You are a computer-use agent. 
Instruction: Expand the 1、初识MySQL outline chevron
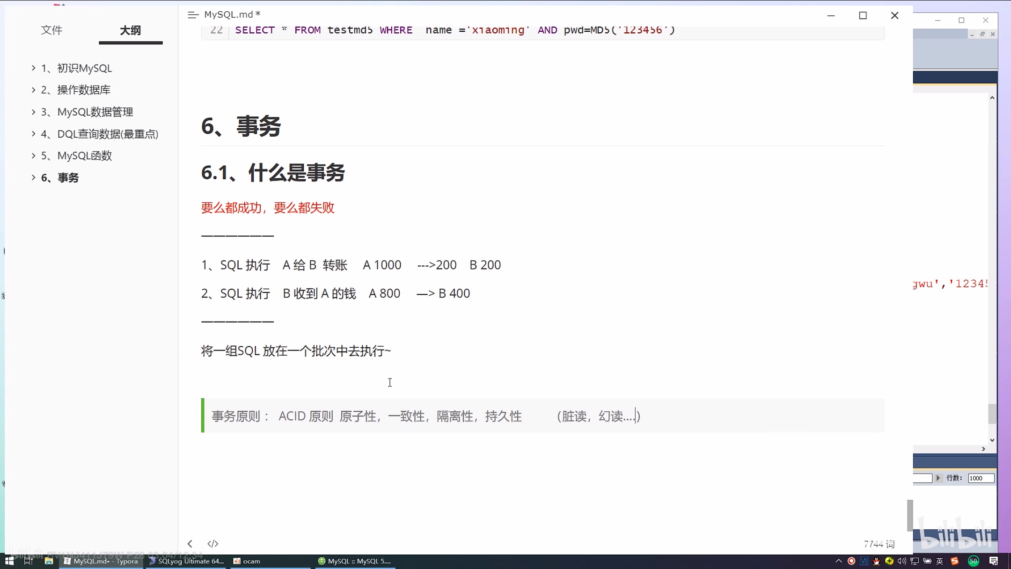click(33, 68)
